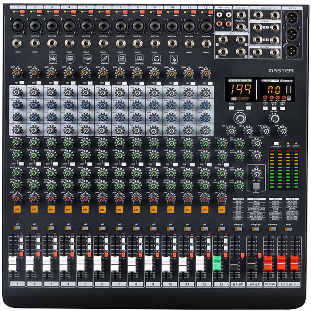Click the channel 1 fader cap
Viewport: 311px width, 311px height.
click(12, 263)
